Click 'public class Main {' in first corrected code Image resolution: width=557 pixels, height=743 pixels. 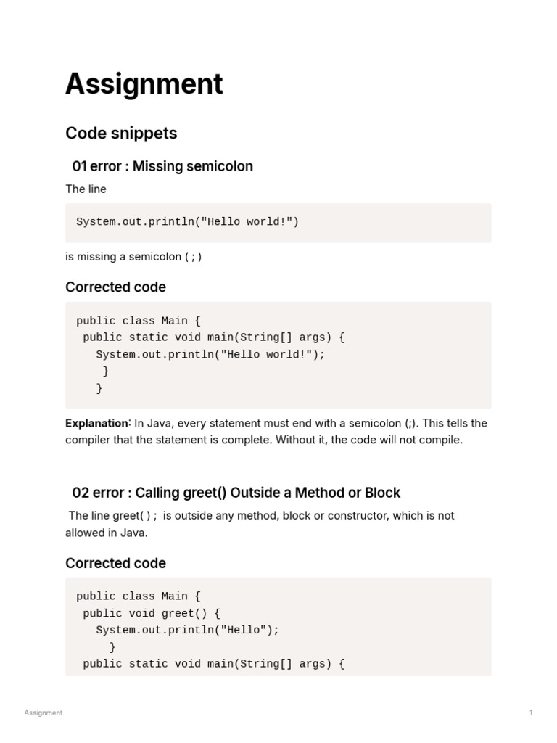tap(132, 321)
